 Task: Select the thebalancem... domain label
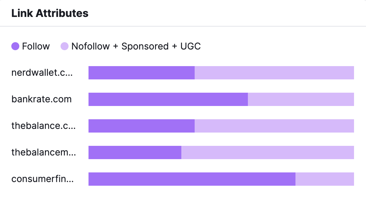pyautogui.click(x=44, y=152)
